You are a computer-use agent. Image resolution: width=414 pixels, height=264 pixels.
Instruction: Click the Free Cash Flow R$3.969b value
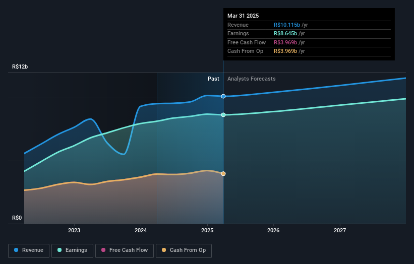pyautogui.click(x=285, y=42)
